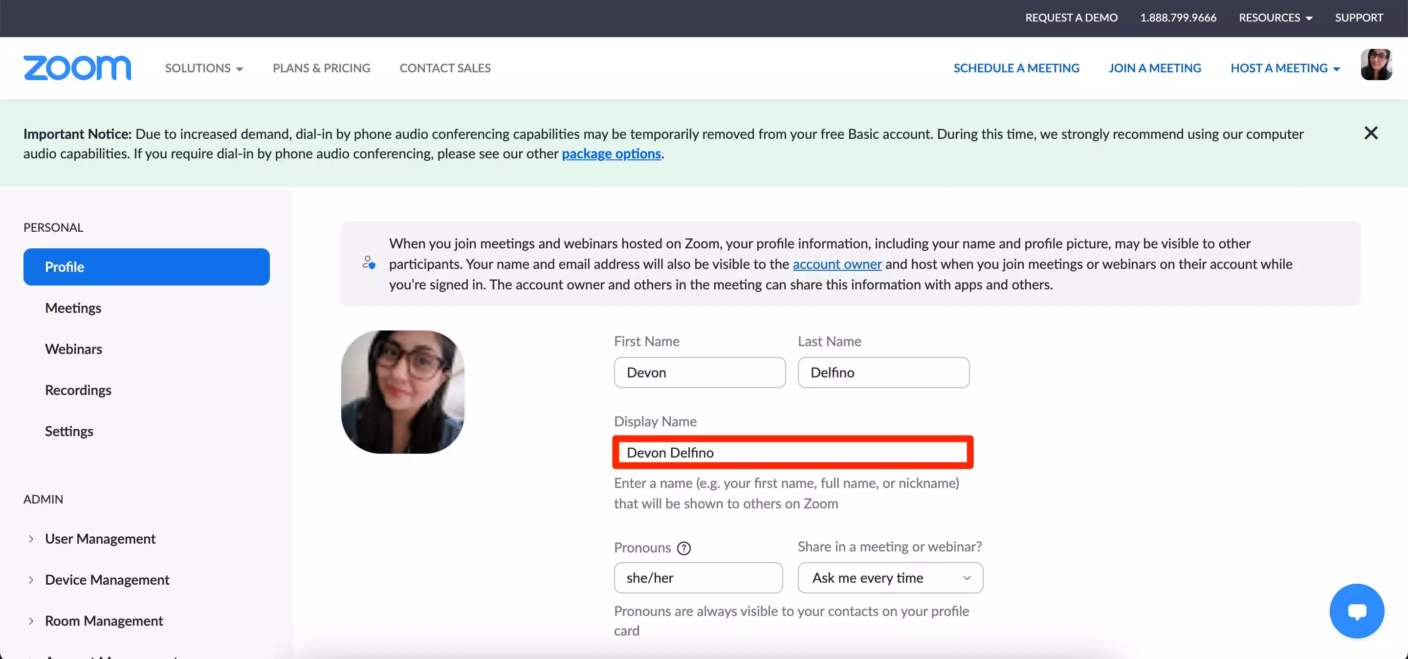Image resolution: width=1408 pixels, height=659 pixels.
Task: Dismiss the Important Notice banner
Action: pyautogui.click(x=1370, y=133)
